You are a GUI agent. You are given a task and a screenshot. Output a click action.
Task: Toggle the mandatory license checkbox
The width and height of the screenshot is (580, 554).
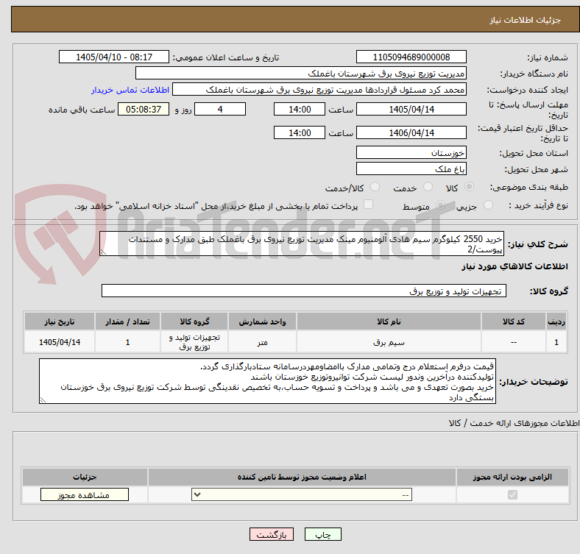pos(512,494)
